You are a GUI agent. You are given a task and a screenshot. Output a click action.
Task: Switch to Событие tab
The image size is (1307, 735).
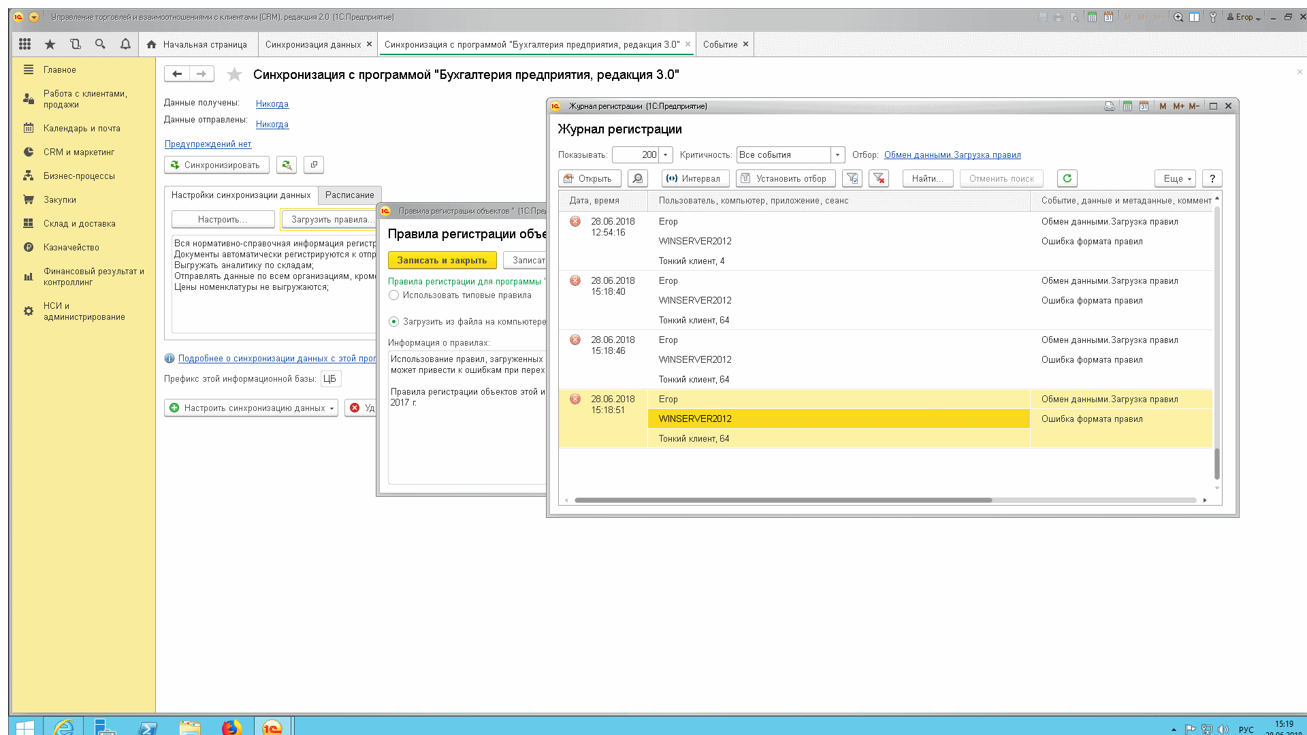click(x=720, y=44)
